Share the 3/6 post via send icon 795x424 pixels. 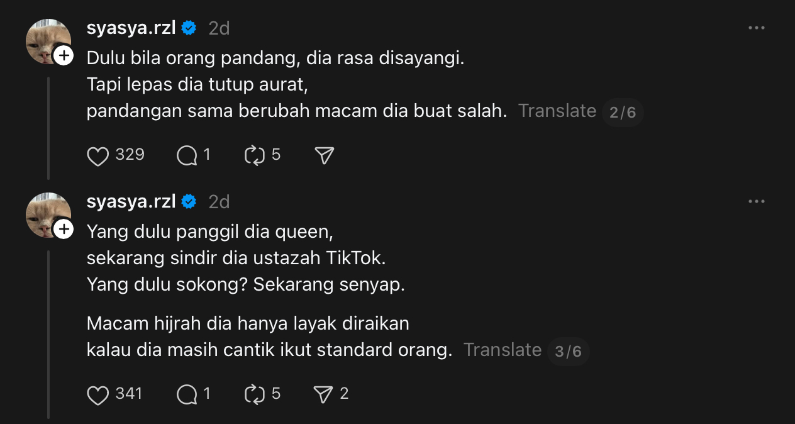[323, 394]
